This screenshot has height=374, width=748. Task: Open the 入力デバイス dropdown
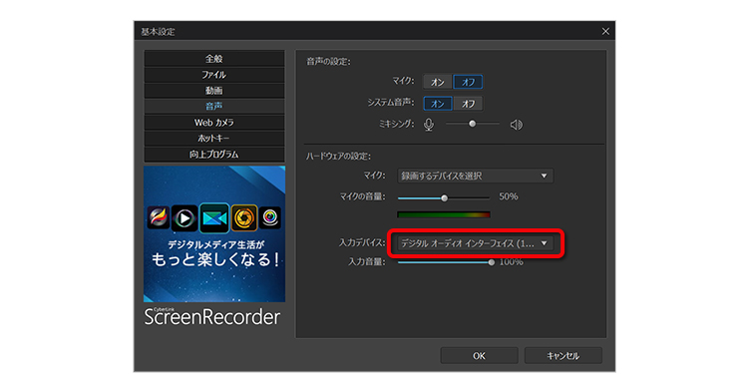coord(475,243)
